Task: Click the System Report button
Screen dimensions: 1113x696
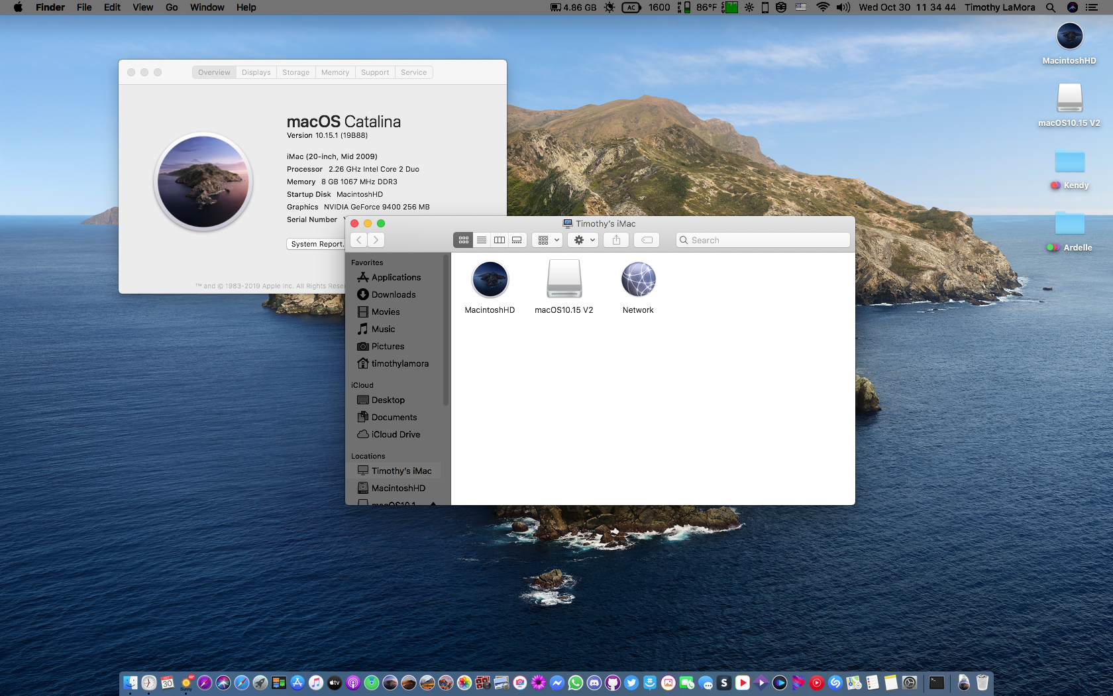Action: [x=316, y=244]
